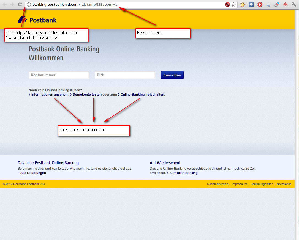Click the red blocked-content icon in address bar

coord(227,5)
